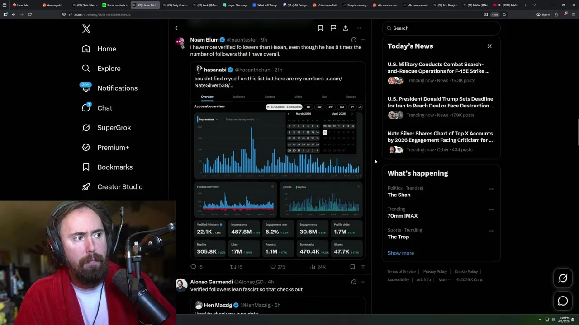
Task: Click the Hen Mazzig quoted author name
Action: point(218,305)
